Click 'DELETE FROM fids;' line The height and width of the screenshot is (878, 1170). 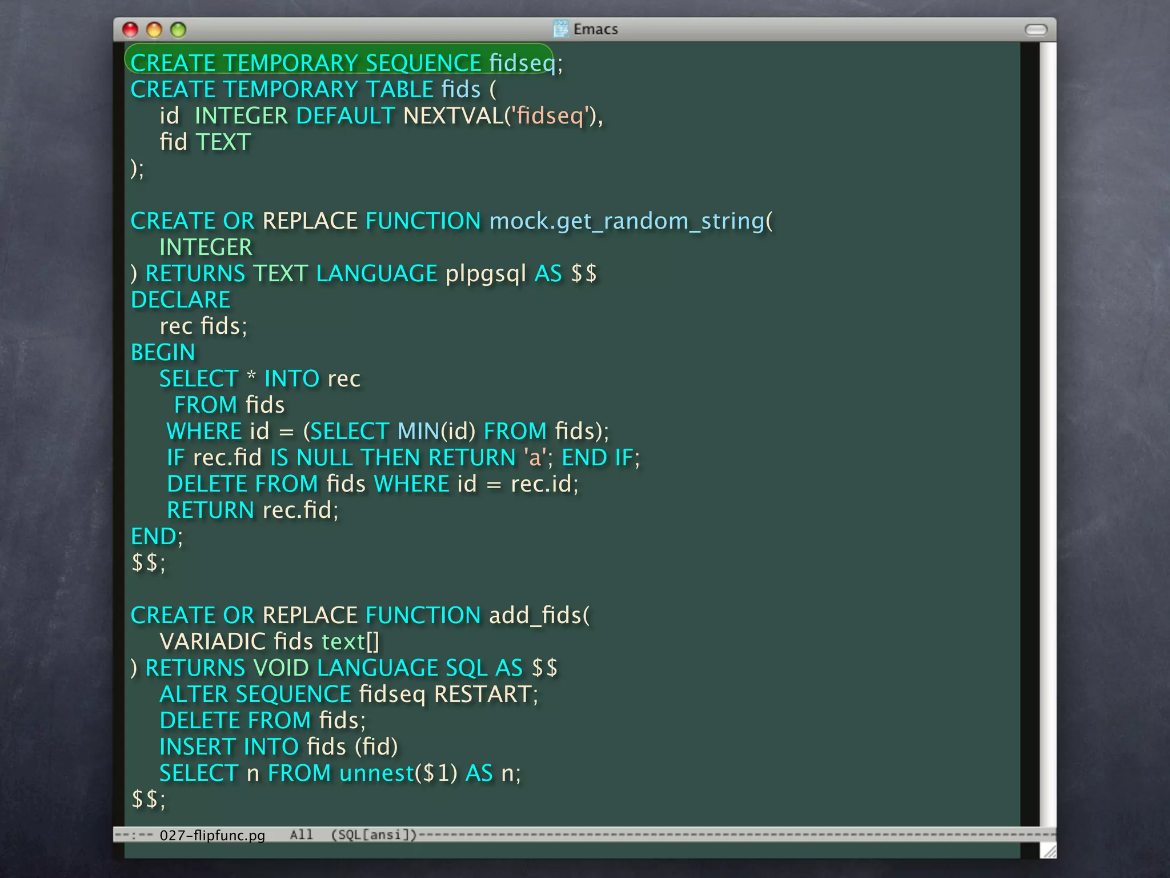point(262,720)
